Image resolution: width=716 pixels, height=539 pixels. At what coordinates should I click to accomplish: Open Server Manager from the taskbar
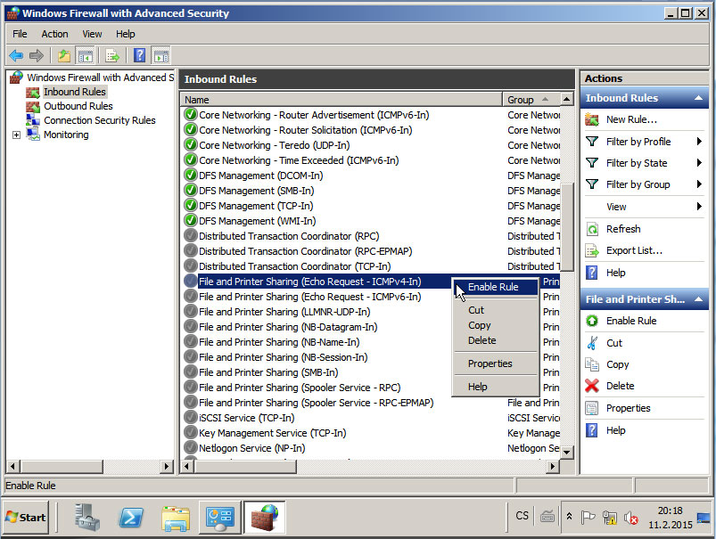[88, 517]
